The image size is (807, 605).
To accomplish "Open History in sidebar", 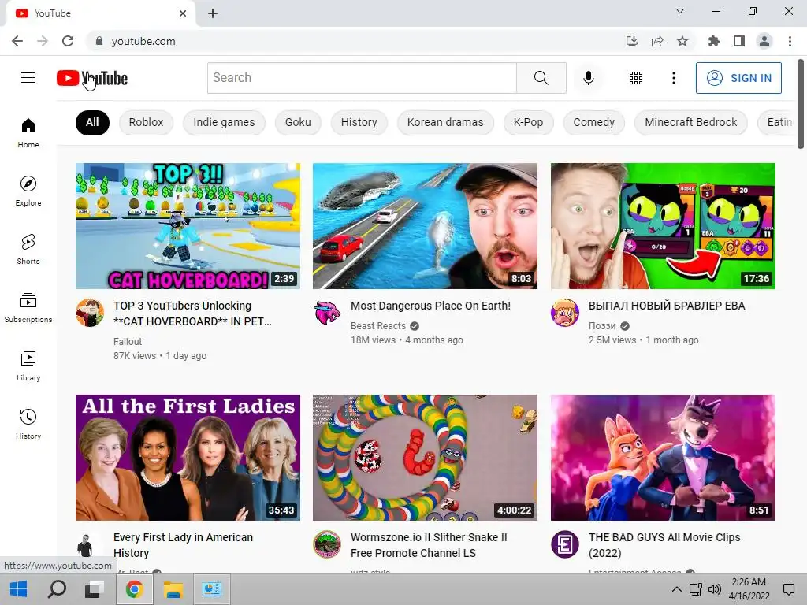I will (28, 425).
